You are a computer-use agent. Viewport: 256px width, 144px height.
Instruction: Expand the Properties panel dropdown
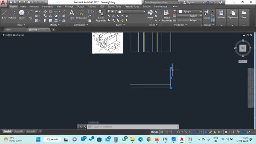coord(180,25)
